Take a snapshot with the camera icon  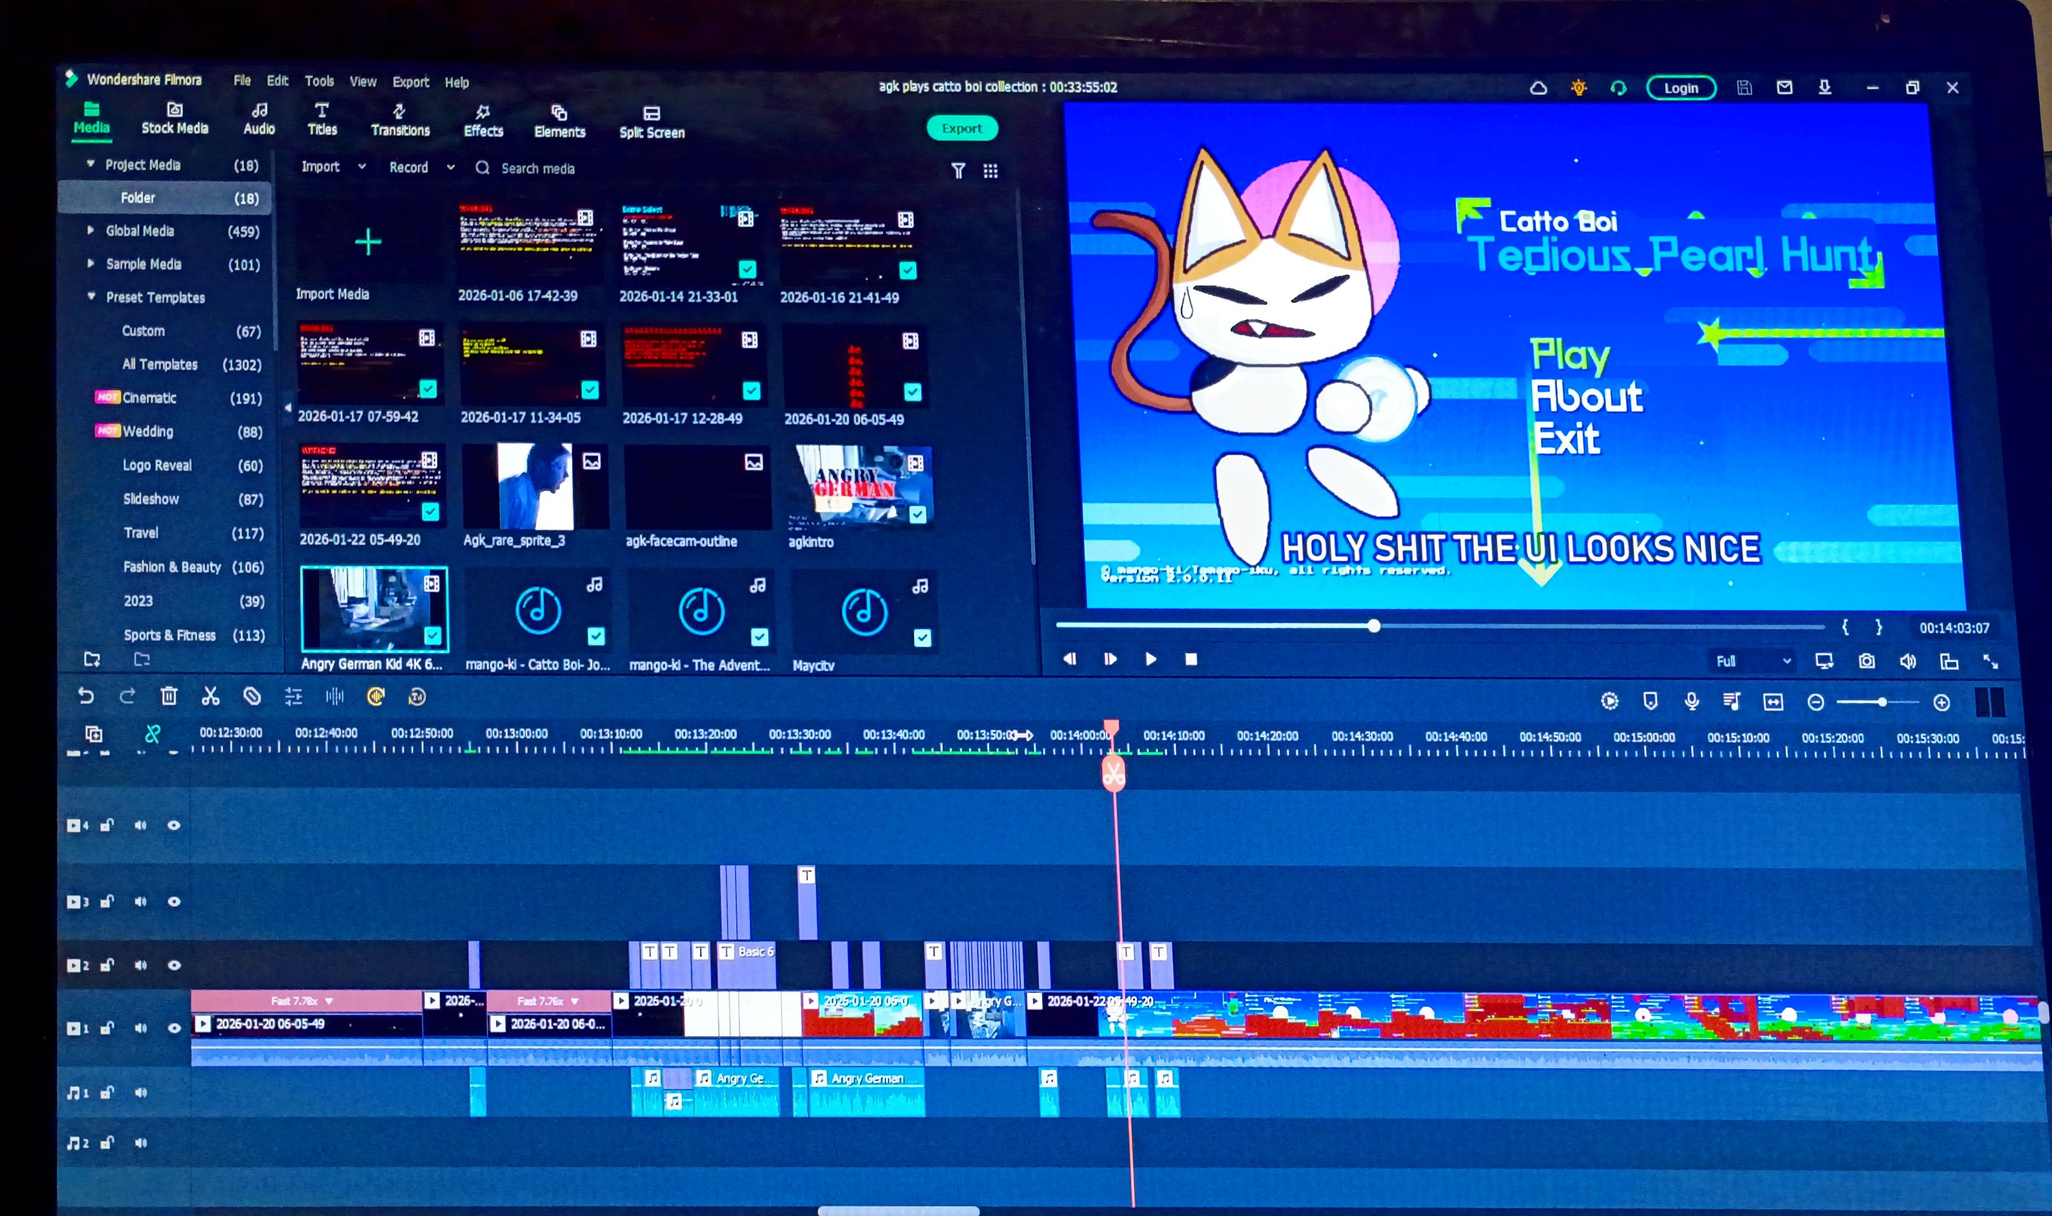(x=1866, y=660)
